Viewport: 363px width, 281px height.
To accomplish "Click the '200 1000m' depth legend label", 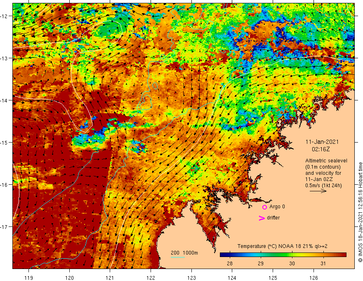I will click(x=184, y=253).
